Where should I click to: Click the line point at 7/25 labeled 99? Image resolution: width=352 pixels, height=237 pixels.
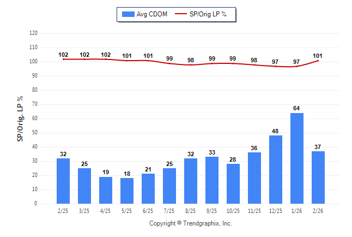[169, 63]
